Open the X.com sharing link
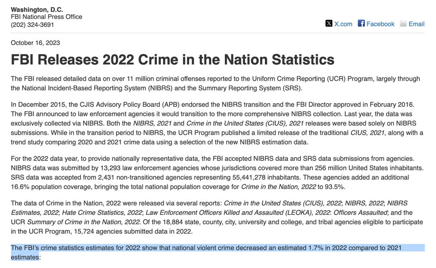The height and width of the screenshot is (268, 436). click(x=343, y=24)
